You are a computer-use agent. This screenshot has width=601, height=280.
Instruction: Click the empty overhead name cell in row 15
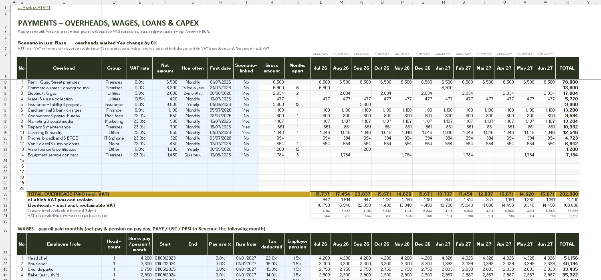64,160
